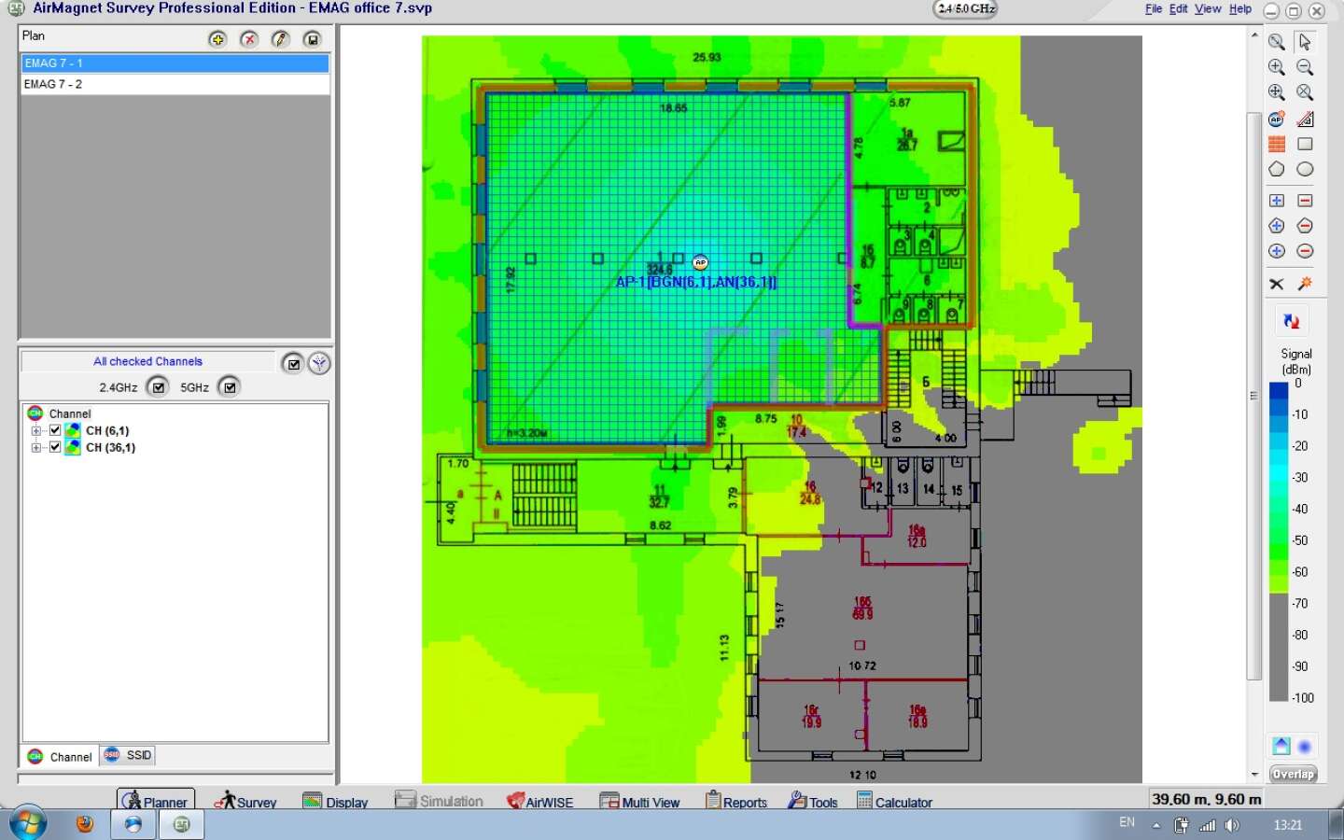Click the red minus ellipse exclusion tool
This screenshot has height=840, width=1344.
pyautogui.click(x=1305, y=251)
